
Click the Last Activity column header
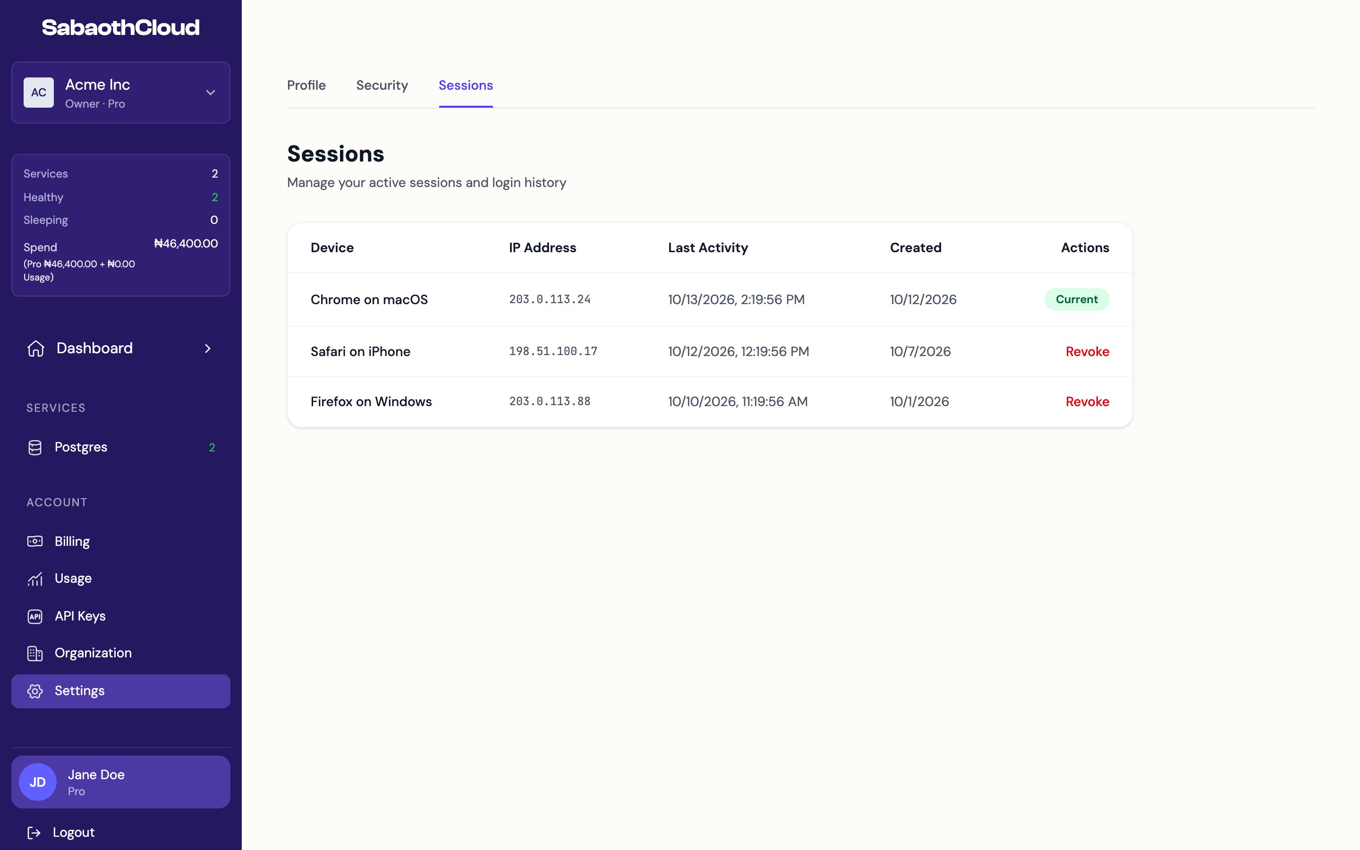coord(708,248)
